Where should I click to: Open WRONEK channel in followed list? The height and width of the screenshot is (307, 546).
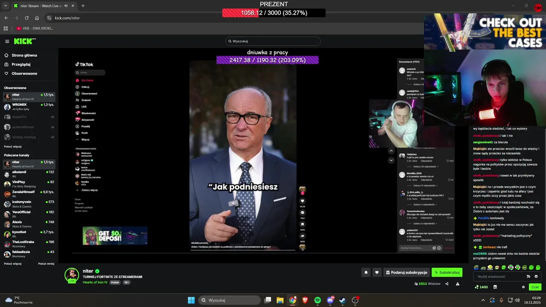coord(29,107)
